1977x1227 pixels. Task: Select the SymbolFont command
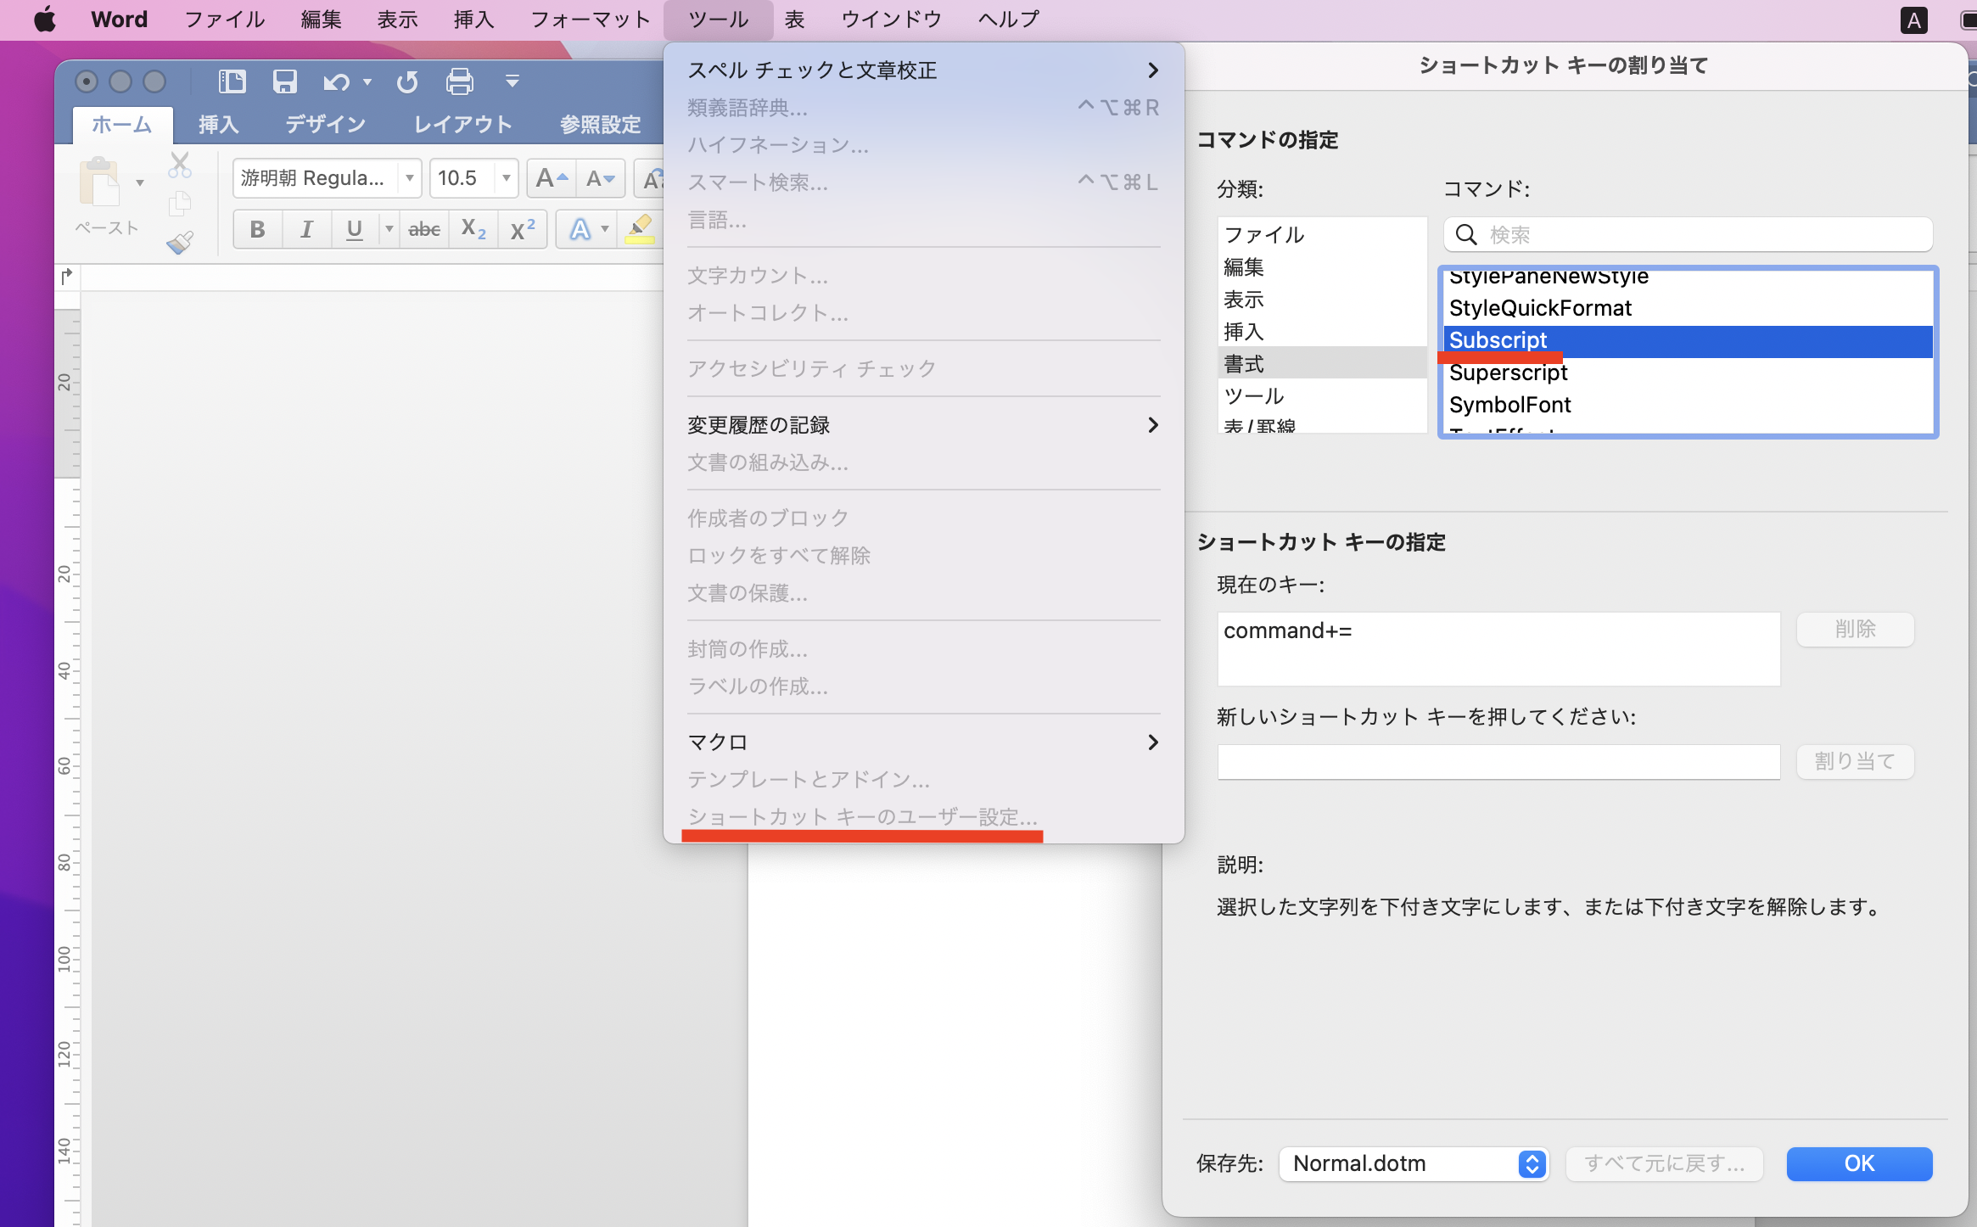[x=1688, y=405]
